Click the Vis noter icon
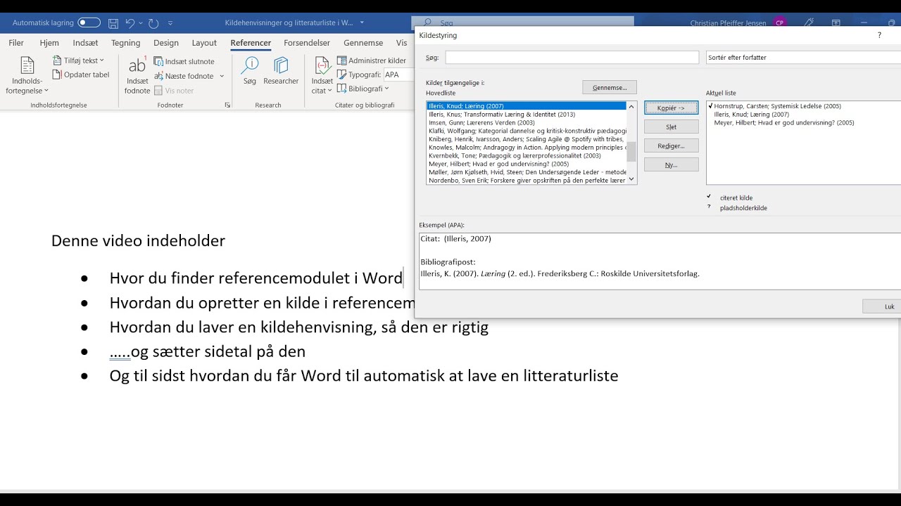This screenshot has height=506, width=901. coord(158,91)
